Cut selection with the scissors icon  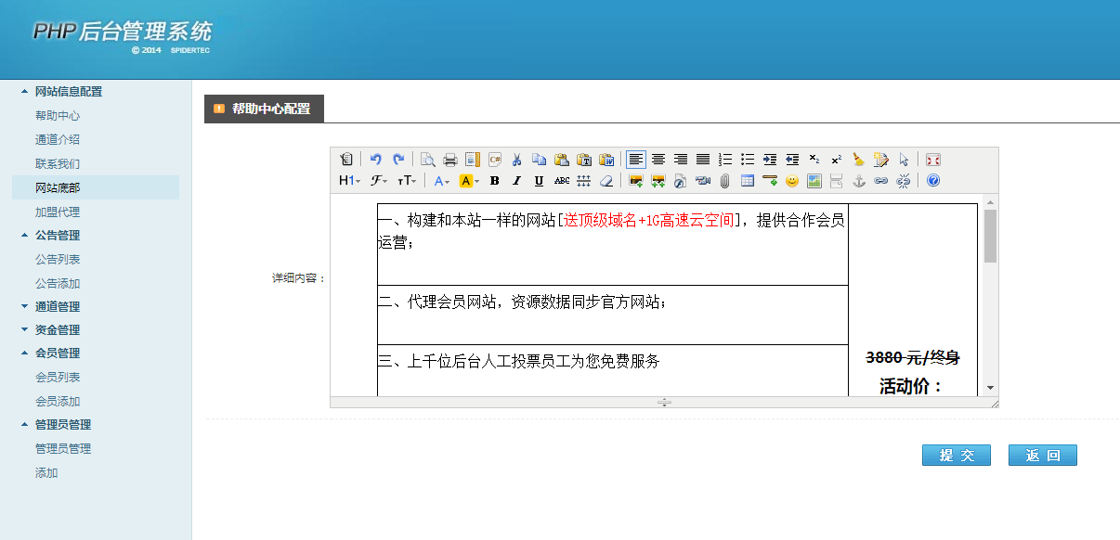[x=517, y=159]
